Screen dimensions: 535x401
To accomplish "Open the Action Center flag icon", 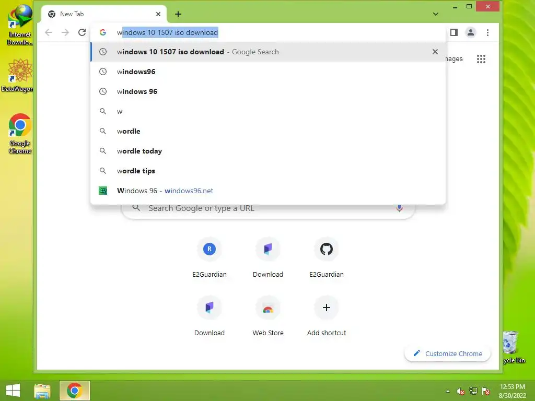I will pos(486,391).
